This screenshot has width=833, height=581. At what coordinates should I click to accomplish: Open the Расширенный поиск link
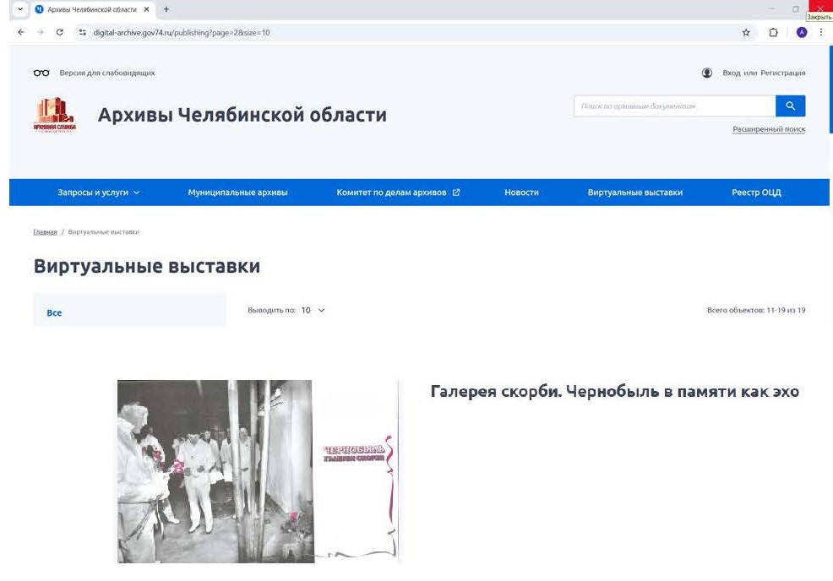tap(767, 128)
